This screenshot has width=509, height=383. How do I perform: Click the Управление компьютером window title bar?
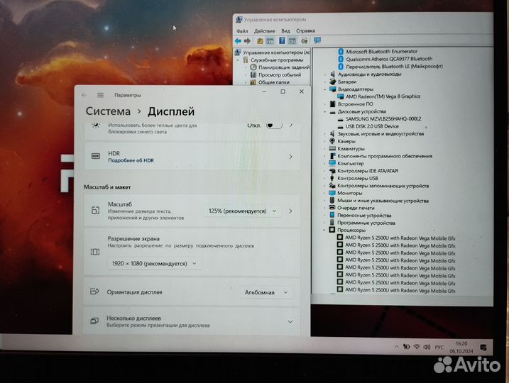pos(363,20)
